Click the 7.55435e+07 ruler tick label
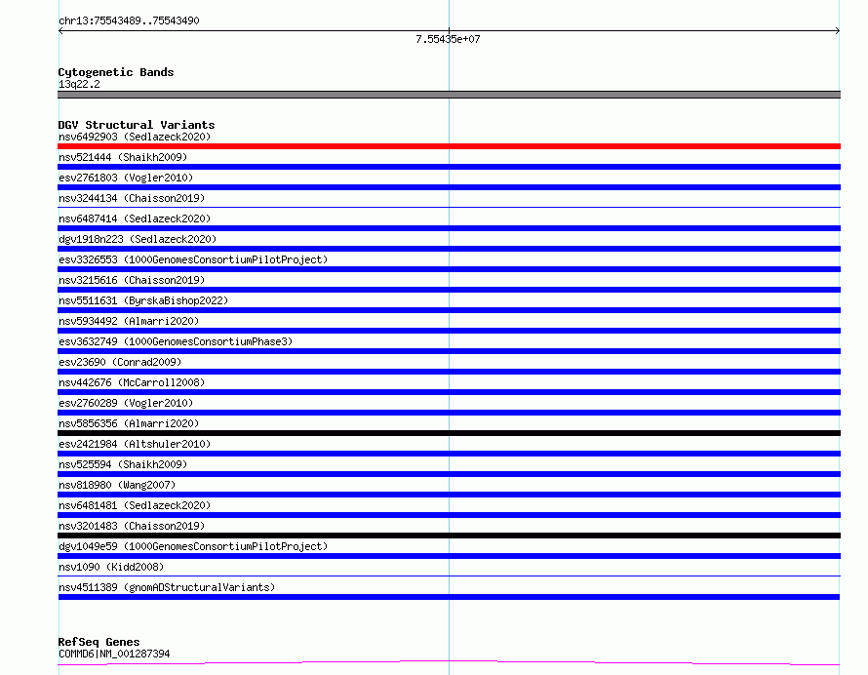The height and width of the screenshot is (675, 868). (x=448, y=39)
